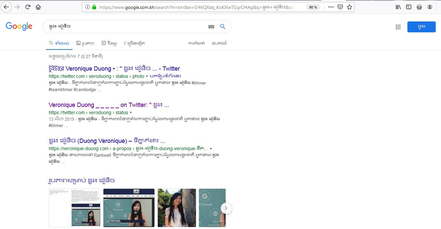Open the first Veronique Duong Twitter result link
Screen dimensions: 441x229
(114, 68)
